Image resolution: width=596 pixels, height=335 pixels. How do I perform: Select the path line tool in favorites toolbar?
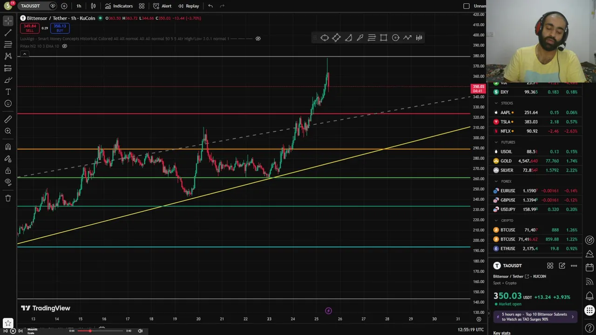coord(407,38)
